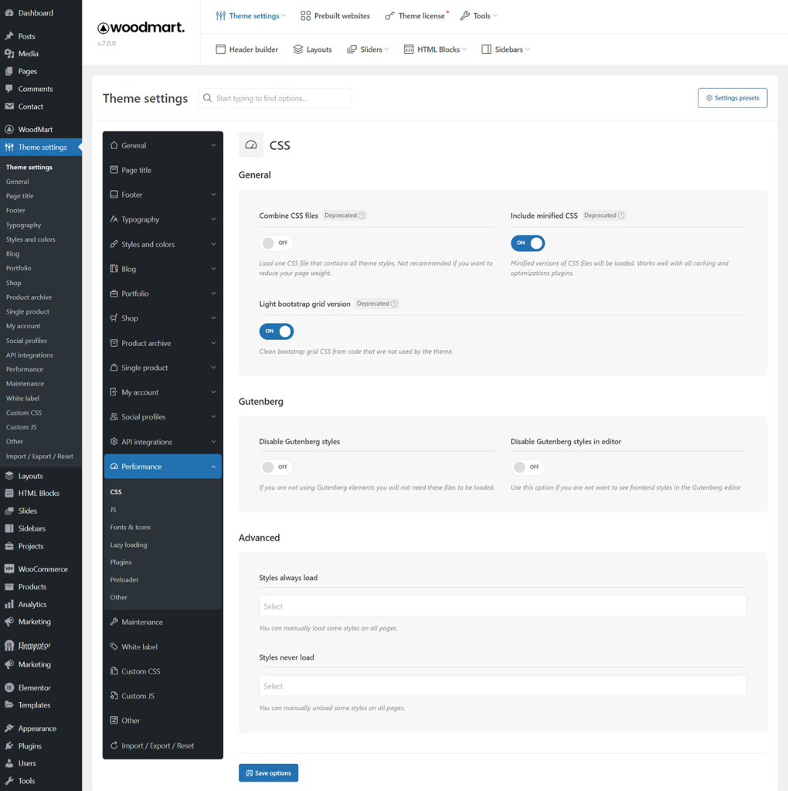
Task: Click the help icon next to Combine CSS Deprecated
Action: pos(362,216)
